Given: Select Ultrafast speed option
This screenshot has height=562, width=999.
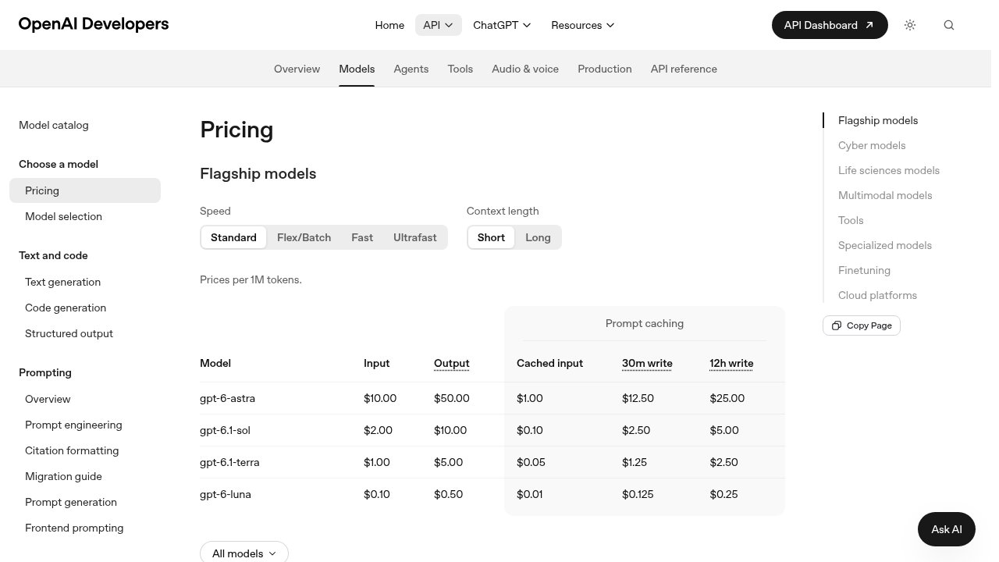Looking at the screenshot, I should coord(415,237).
